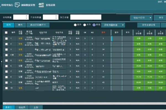
Task: Click the 编号 column header
Action: point(13,32)
